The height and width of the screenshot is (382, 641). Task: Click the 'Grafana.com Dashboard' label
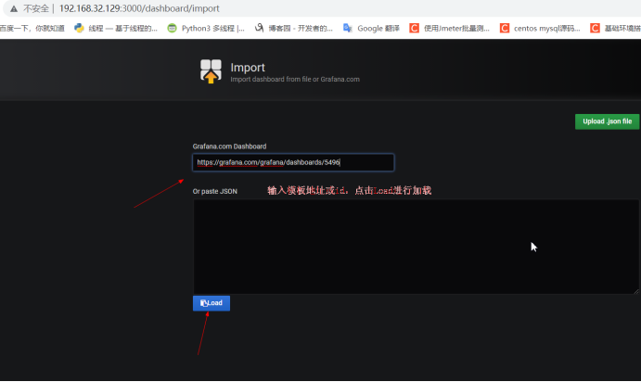point(229,146)
